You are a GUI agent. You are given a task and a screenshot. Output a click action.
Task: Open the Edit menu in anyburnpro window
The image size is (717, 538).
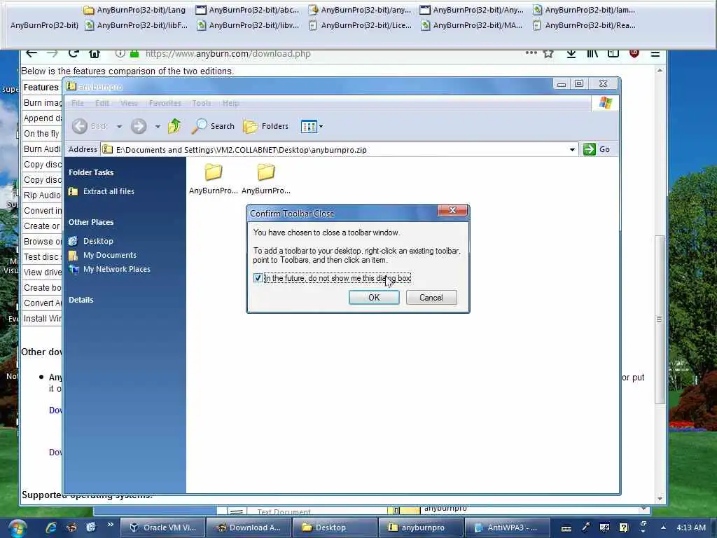102,103
